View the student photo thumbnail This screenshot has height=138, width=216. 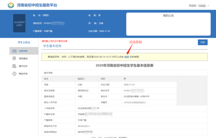pos(19,23)
